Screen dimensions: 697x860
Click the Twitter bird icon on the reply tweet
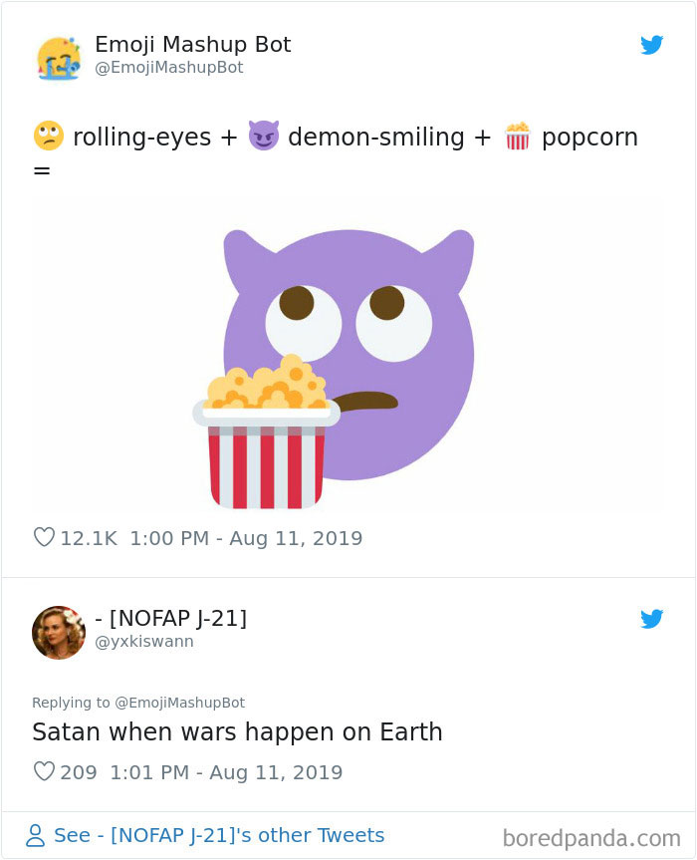coord(653,619)
